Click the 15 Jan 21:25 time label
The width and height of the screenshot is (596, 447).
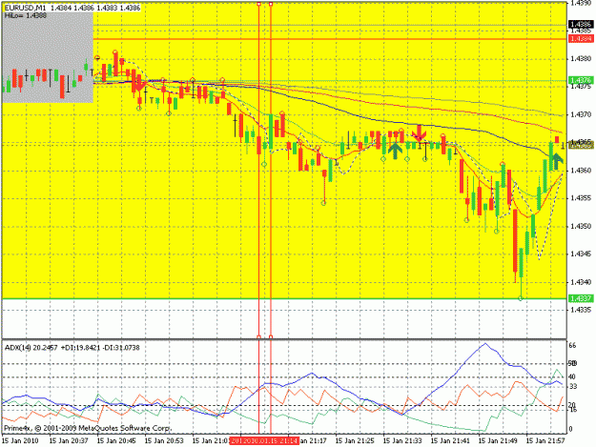click(355, 440)
